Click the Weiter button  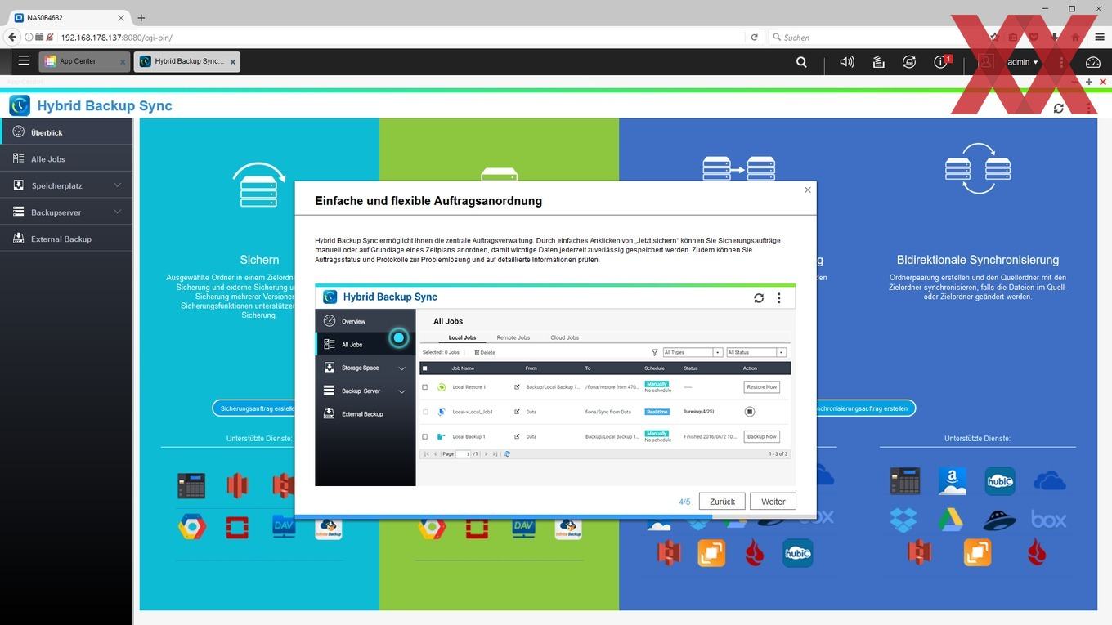click(x=773, y=502)
